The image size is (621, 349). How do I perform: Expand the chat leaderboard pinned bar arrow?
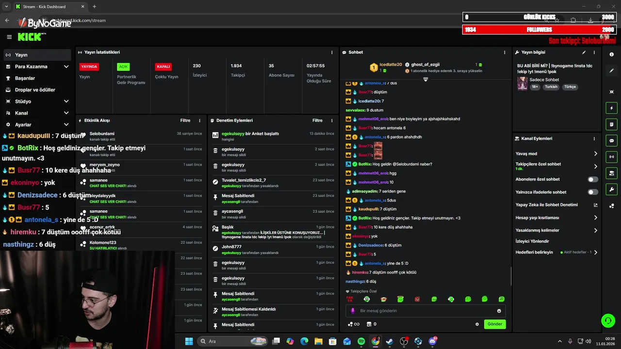[425, 79]
